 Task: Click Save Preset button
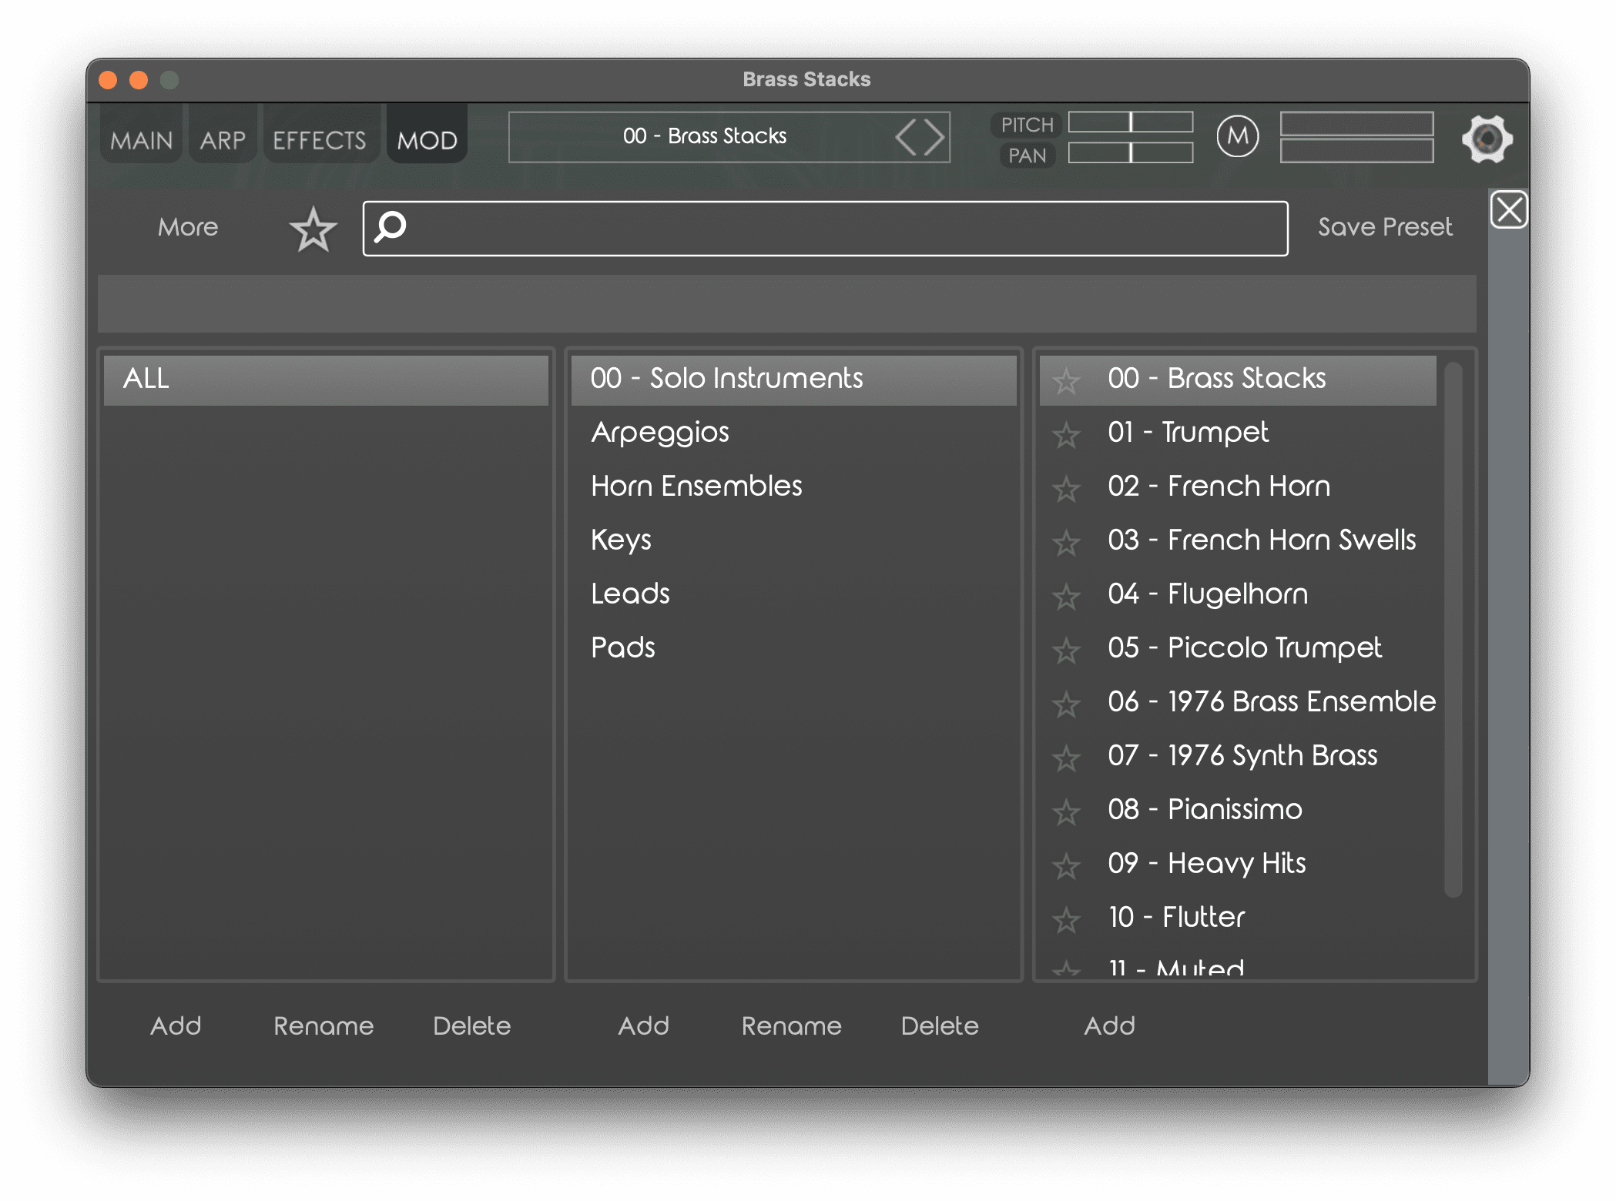pyautogui.click(x=1383, y=227)
